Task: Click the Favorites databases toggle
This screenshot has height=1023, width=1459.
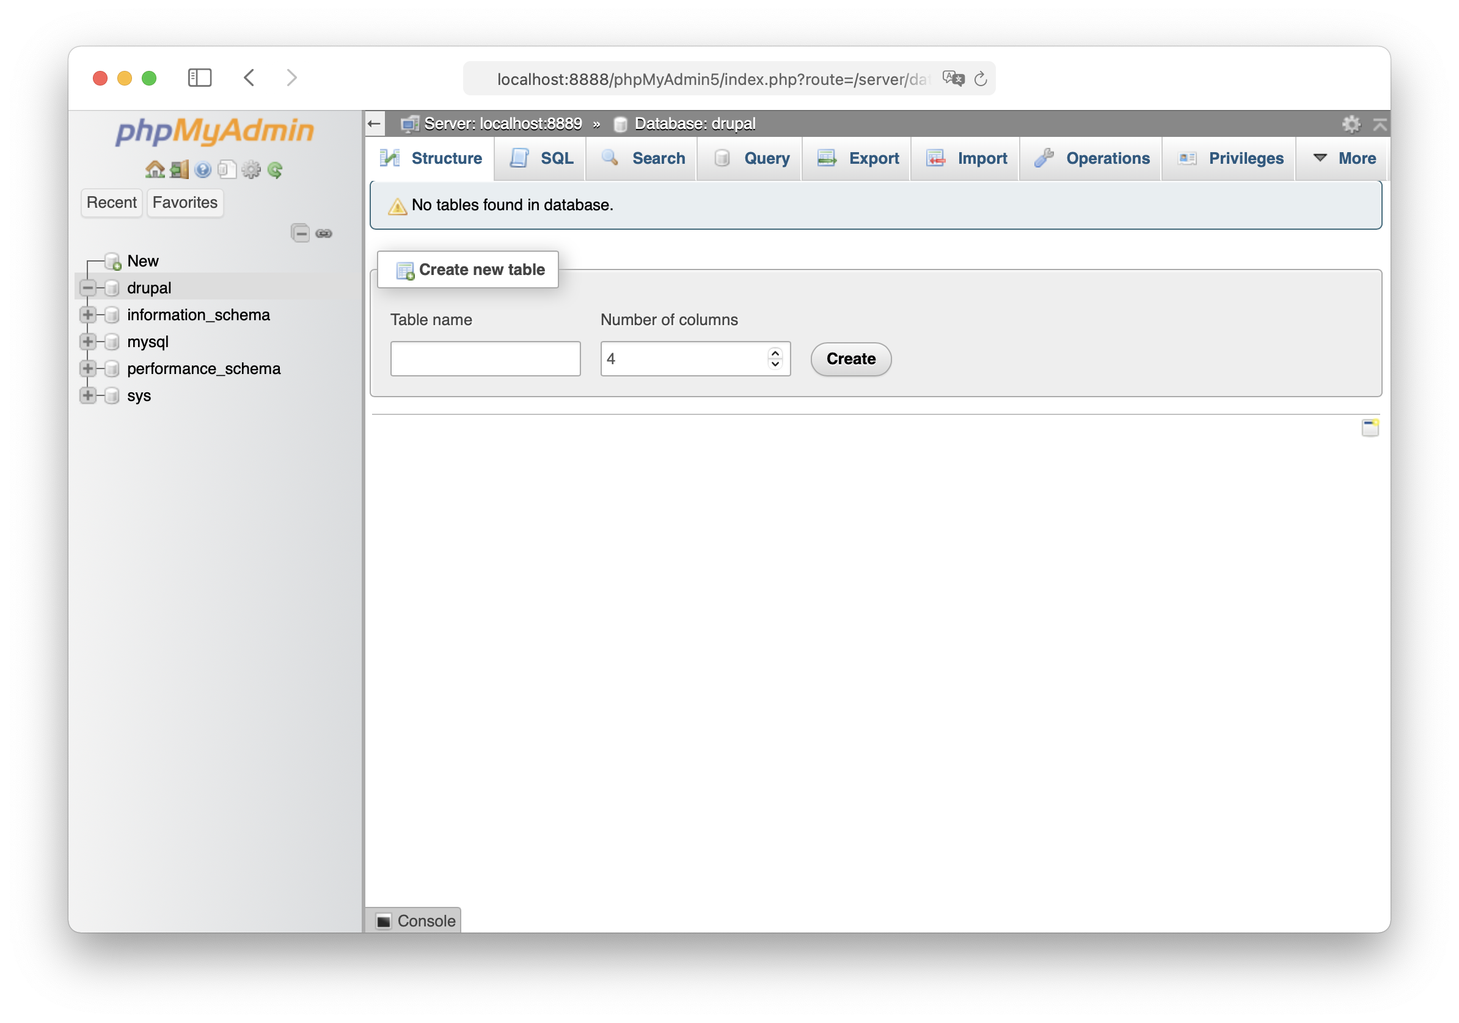Action: pyautogui.click(x=184, y=203)
